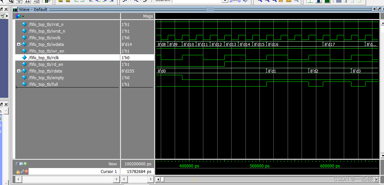Close the lower left side panel
The width and height of the screenshot is (384, 185).
pos(6,104)
